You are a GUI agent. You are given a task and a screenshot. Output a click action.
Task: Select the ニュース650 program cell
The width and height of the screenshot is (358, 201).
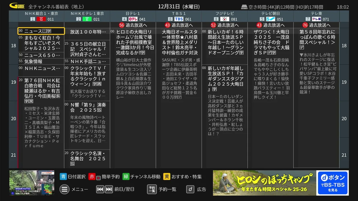tap(41, 55)
